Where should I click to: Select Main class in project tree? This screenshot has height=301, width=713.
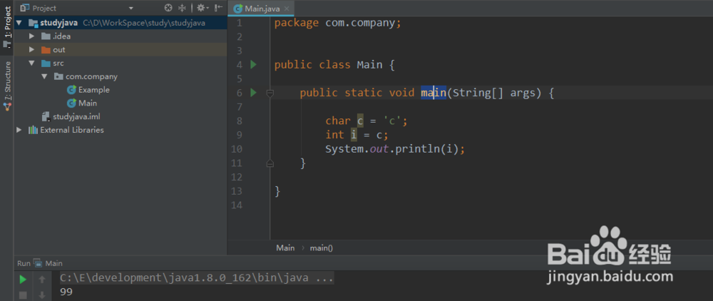pos(87,103)
